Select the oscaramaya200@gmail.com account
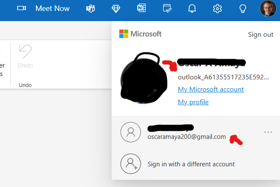 [187, 137]
